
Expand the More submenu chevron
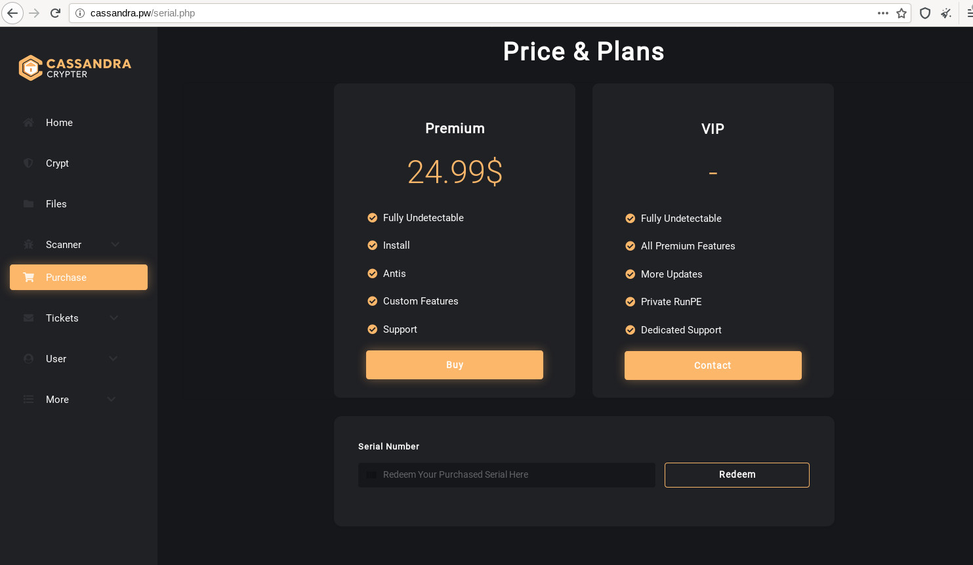click(111, 399)
